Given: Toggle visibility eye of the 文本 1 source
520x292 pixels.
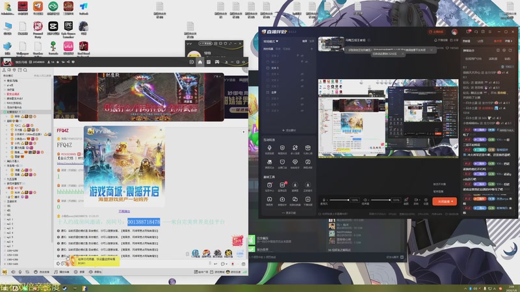Looking at the screenshot, I should coord(302,86).
